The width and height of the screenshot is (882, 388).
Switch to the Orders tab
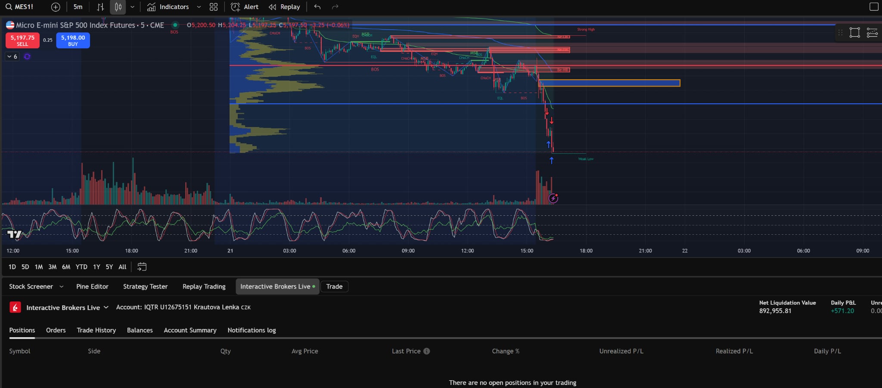56,330
